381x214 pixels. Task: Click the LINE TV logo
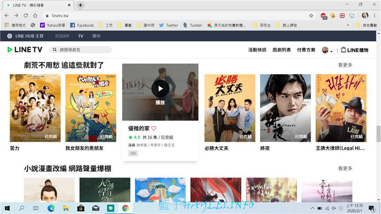[x=25, y=50]
